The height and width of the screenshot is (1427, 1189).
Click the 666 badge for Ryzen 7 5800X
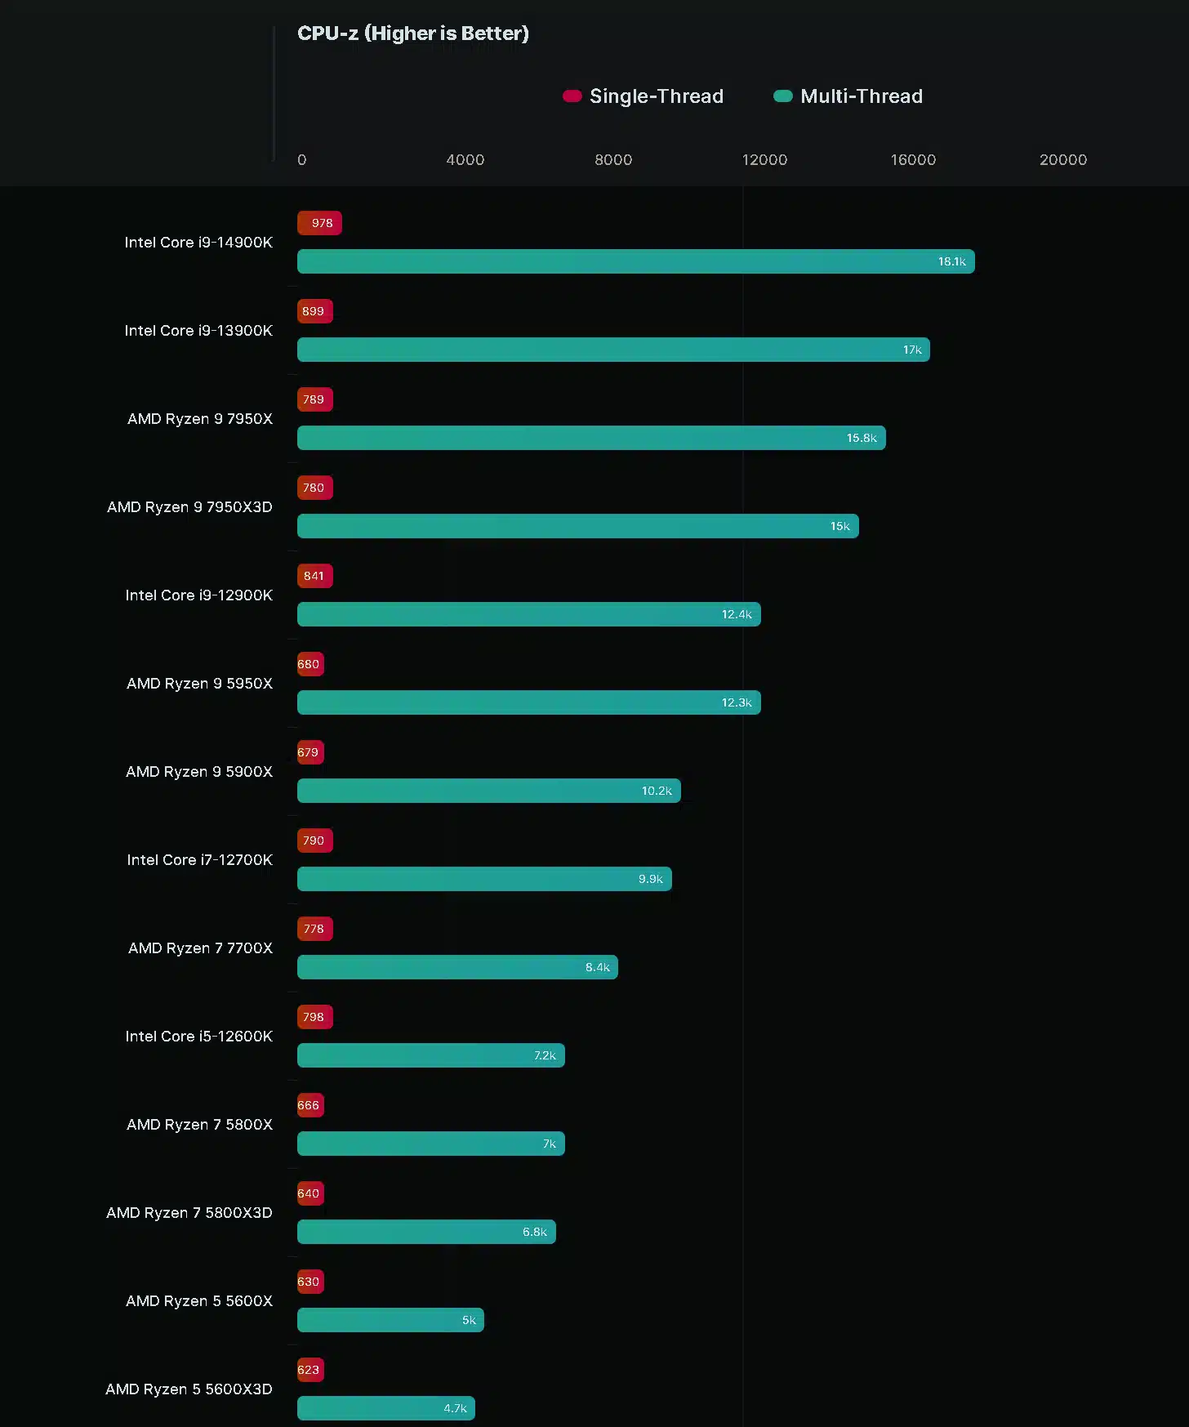point(309,1105)
